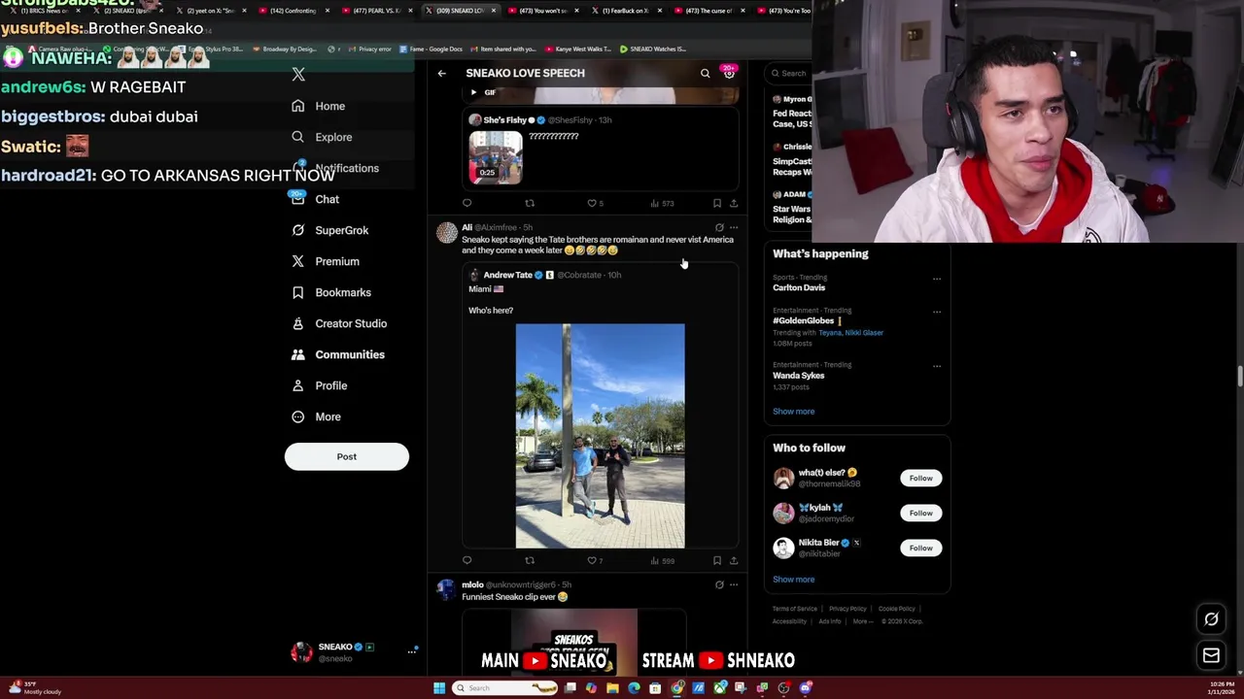Open Bookmarks in the sidebar
This screenshot has width=1244, height=699.
[330, 292]
